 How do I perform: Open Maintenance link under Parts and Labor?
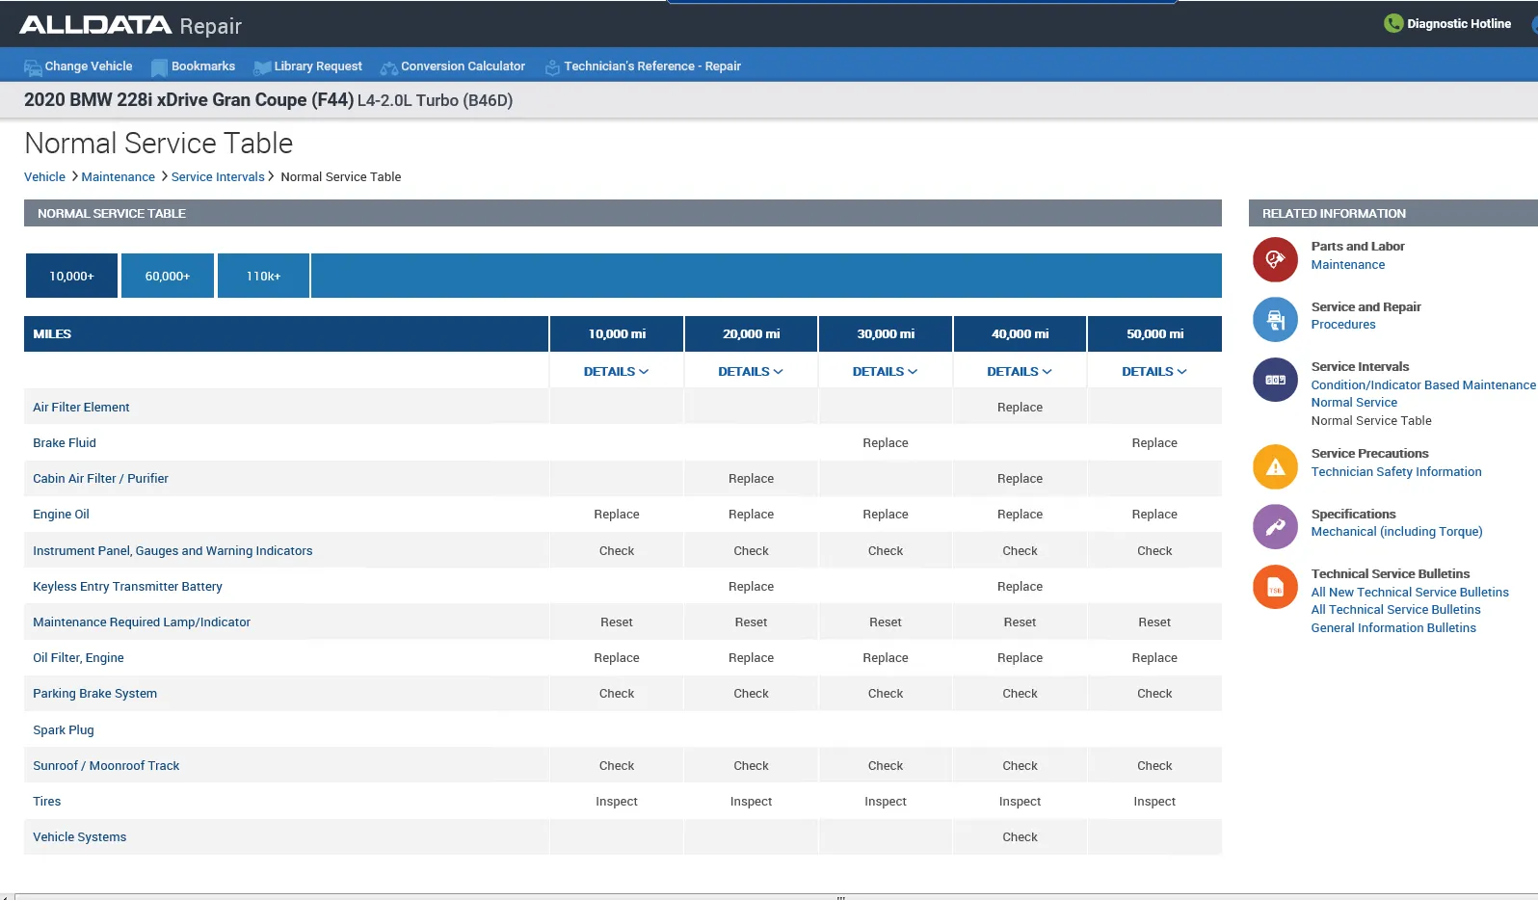click(1347, 265)
